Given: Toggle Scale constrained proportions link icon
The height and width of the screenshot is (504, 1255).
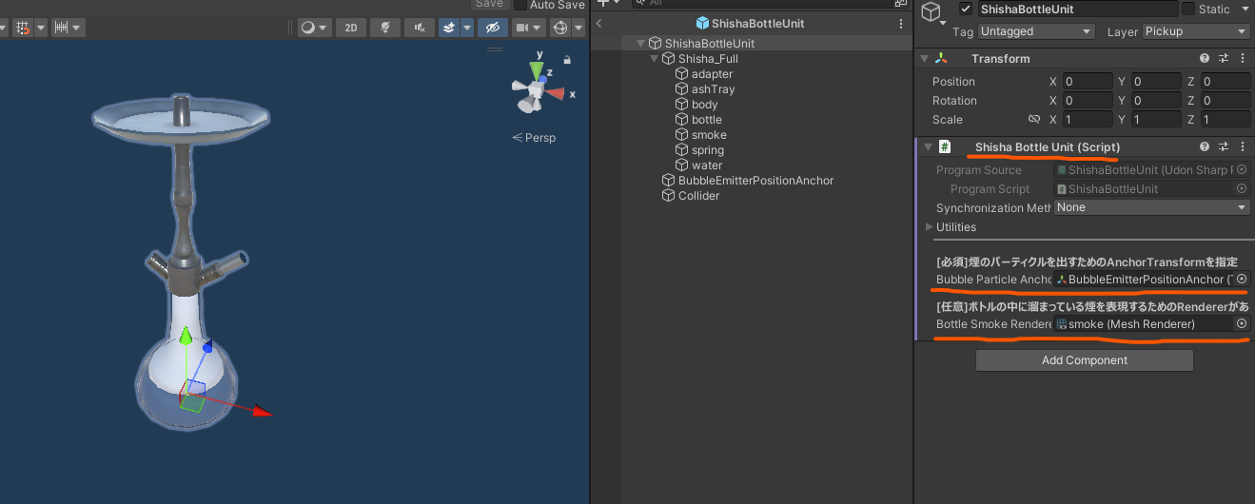Looking at the screenshot, I should tap(1034, 120).
